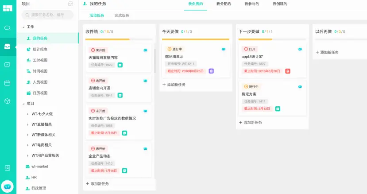
Task: Switch to 我创建的 tab
Action: coord(280,4)
